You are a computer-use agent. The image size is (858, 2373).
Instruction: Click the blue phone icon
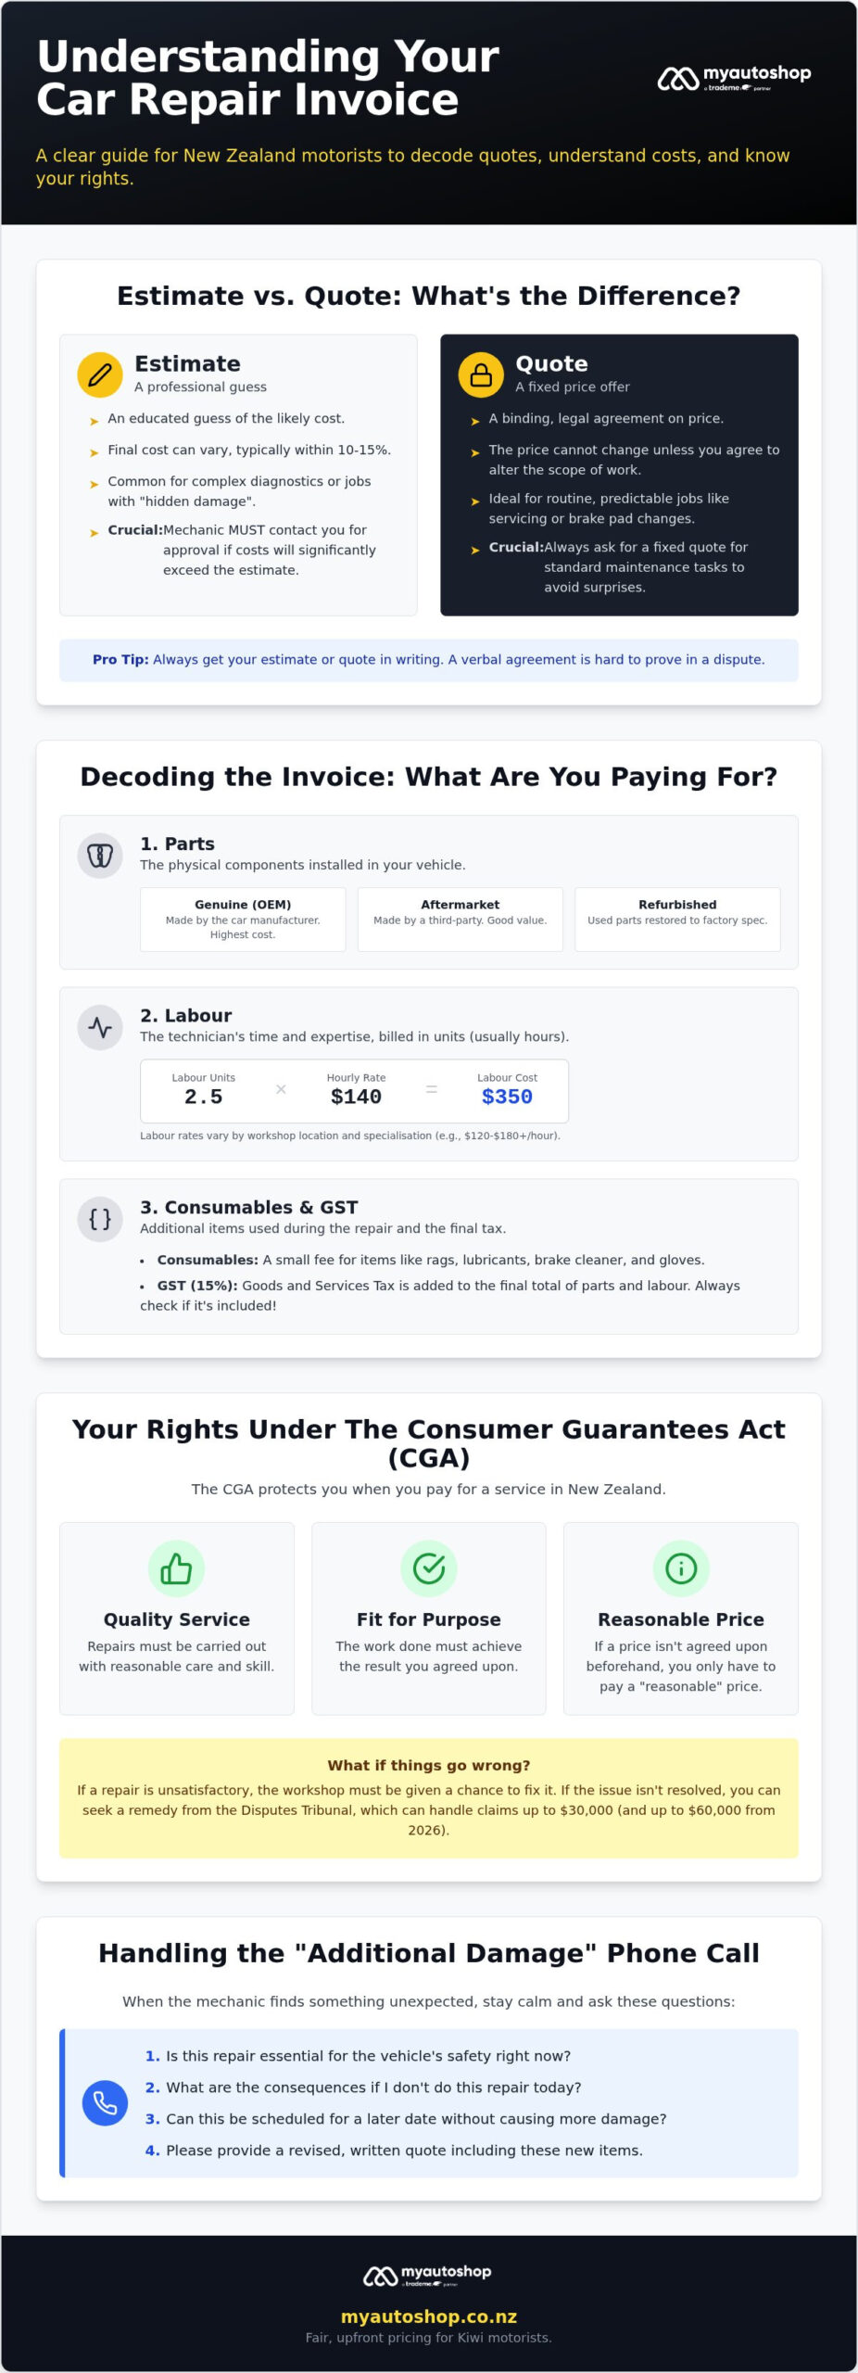coord(105,2103)
